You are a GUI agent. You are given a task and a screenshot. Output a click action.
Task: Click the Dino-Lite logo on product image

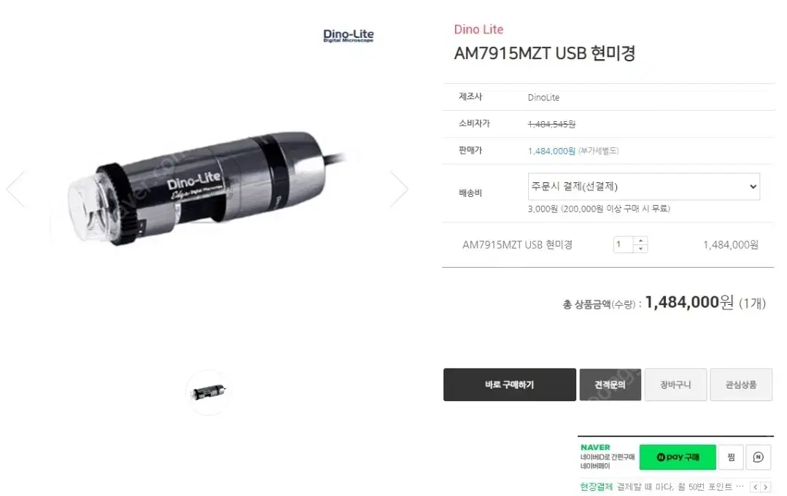click(x=349, y=36)
